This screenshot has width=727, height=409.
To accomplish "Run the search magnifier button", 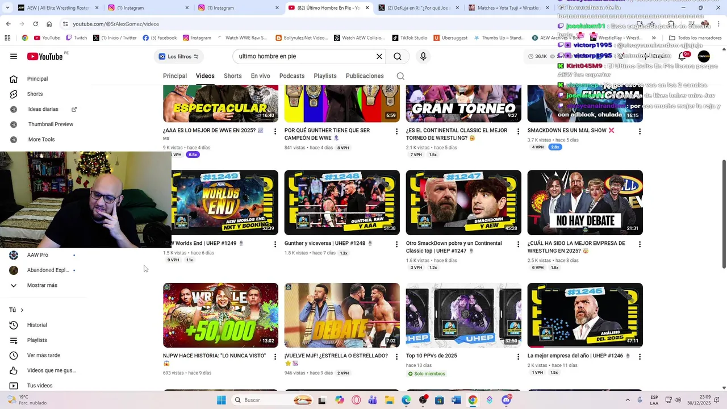I will (x=398, y=56).
